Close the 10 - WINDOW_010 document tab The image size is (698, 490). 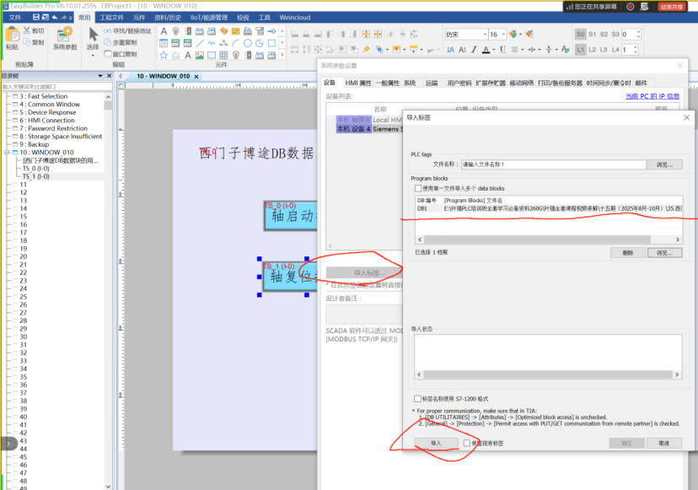(196, 77)
